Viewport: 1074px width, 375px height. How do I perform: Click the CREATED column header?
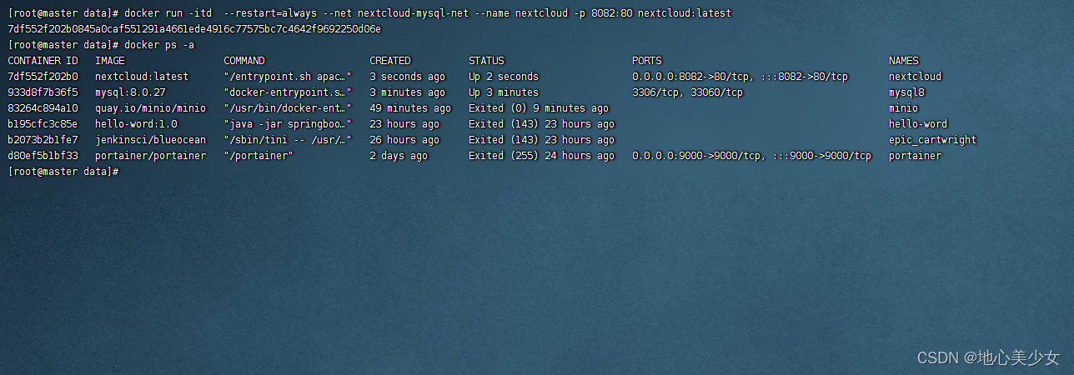390,61
